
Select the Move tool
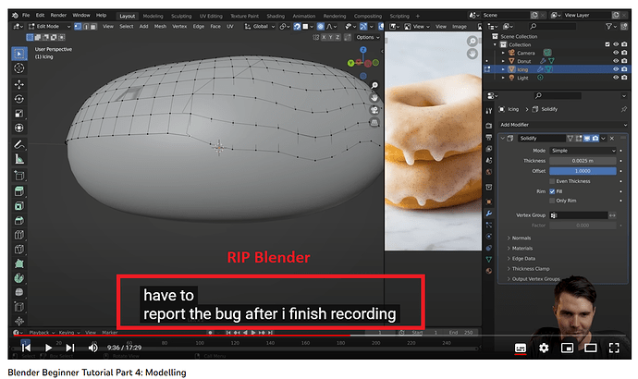click(x=19, y=85)
